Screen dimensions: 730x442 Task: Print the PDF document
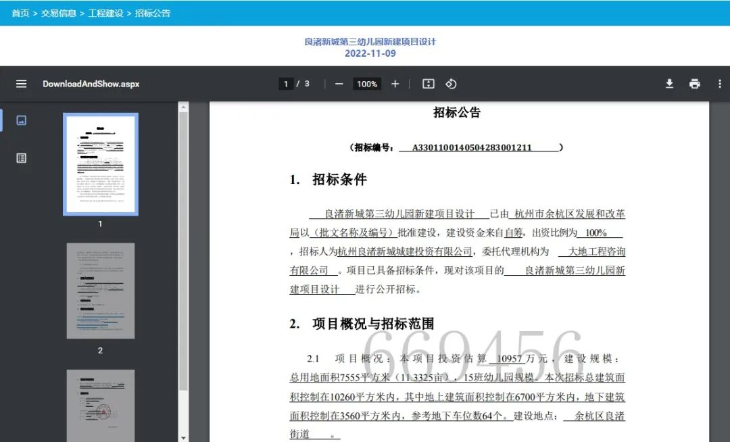click(695, 84)
